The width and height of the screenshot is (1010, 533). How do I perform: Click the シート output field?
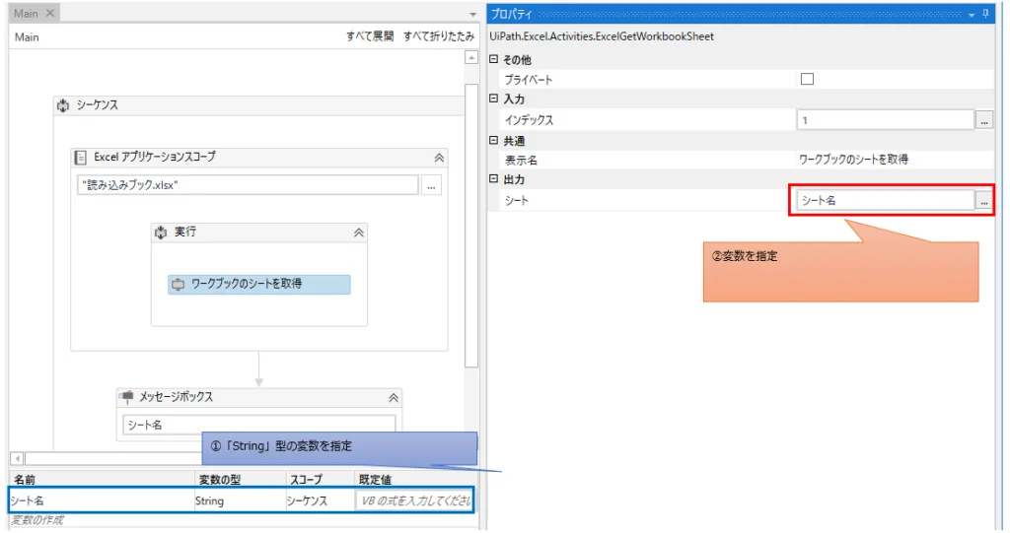[x=885, y=200]
